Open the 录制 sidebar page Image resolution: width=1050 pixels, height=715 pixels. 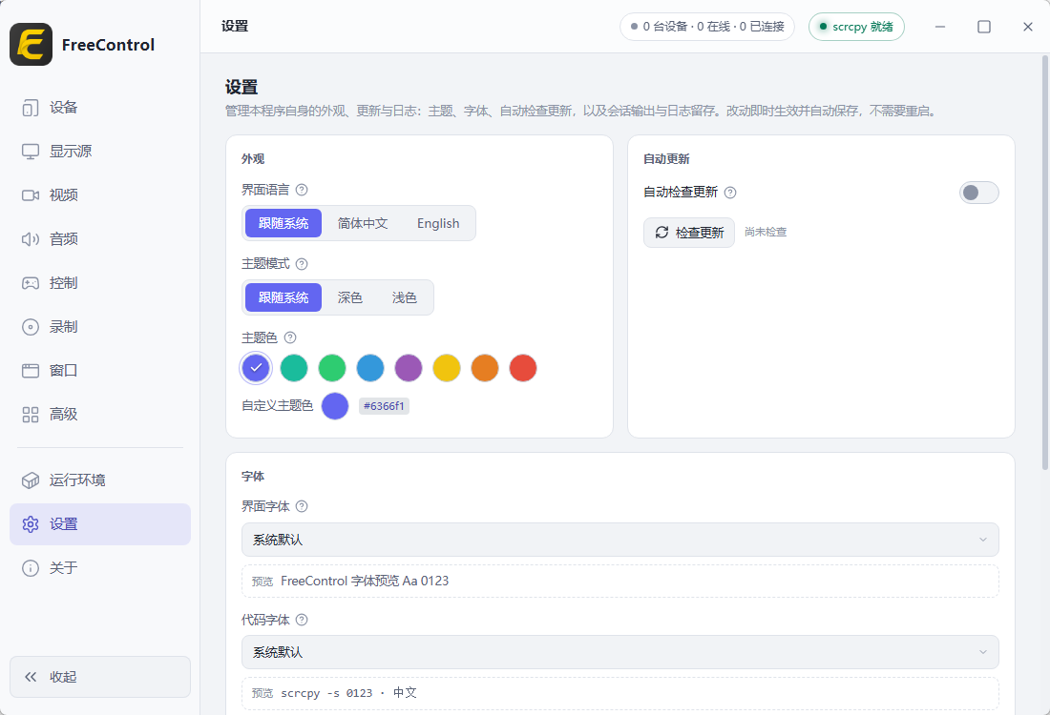point(100,327)
